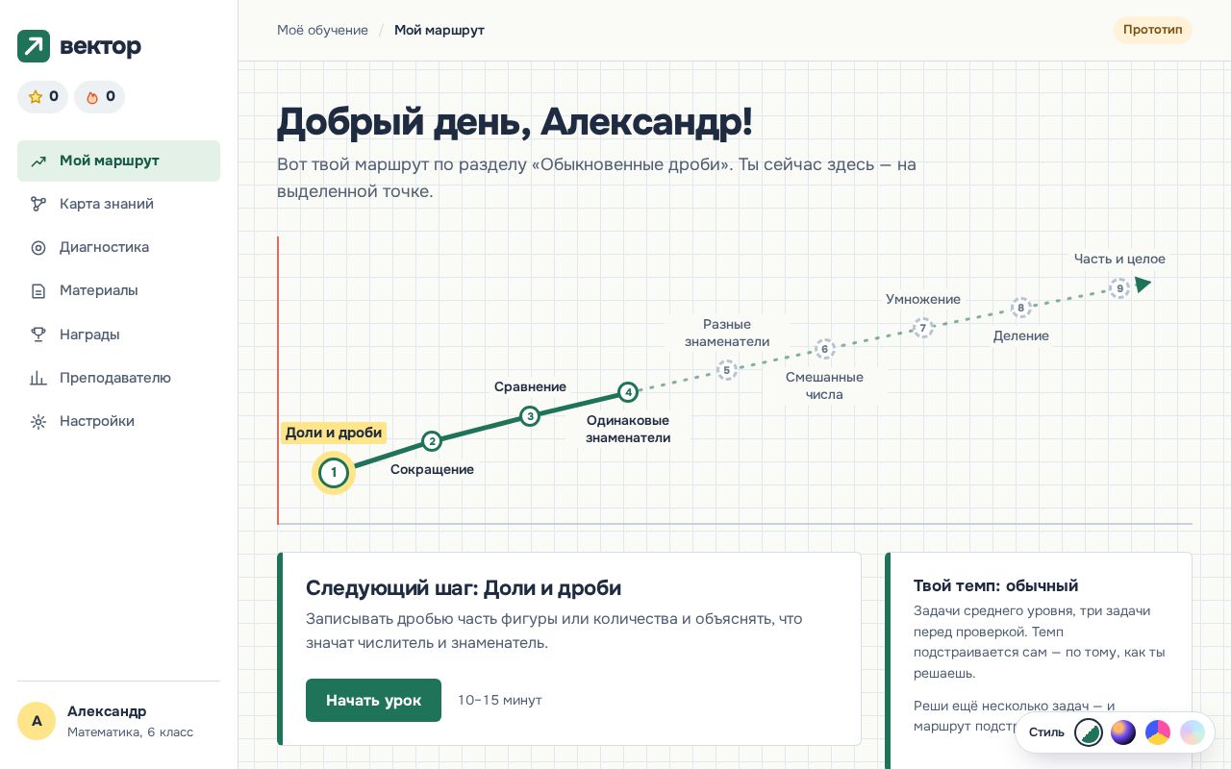Image resolution: width=1231 pixels, height=769 pixels.
Task: Click the star points counter
Action: [42, 97]
